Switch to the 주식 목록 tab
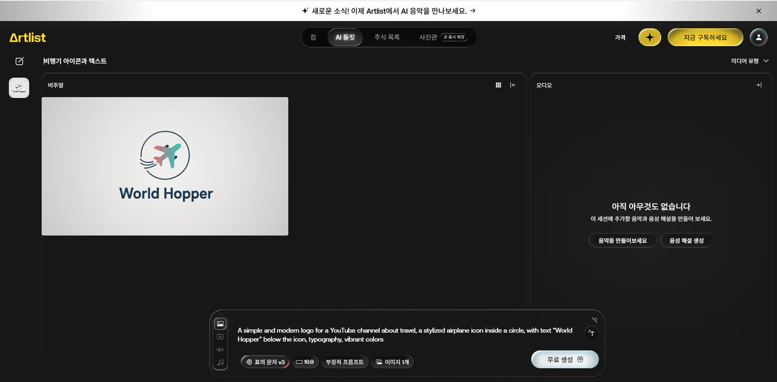Viewport: 777px width, 382px height. (387, 37)
